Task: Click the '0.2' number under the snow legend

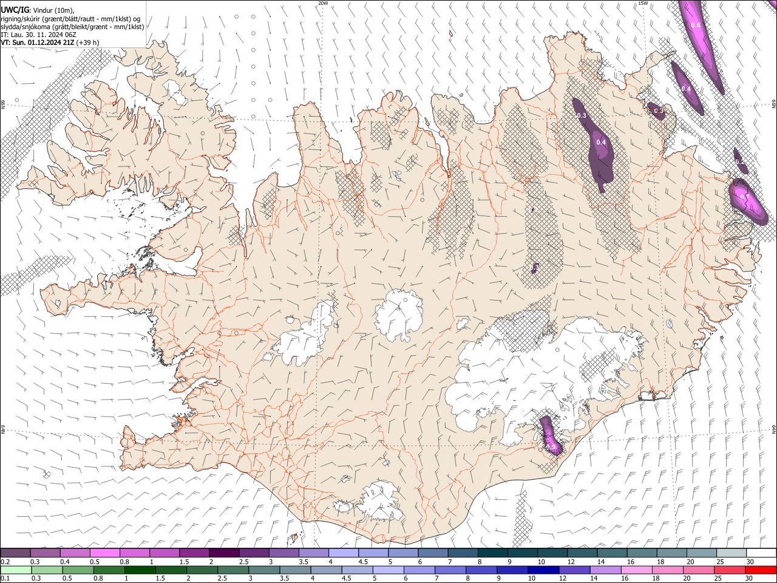Action: click(x=5, y=562)
